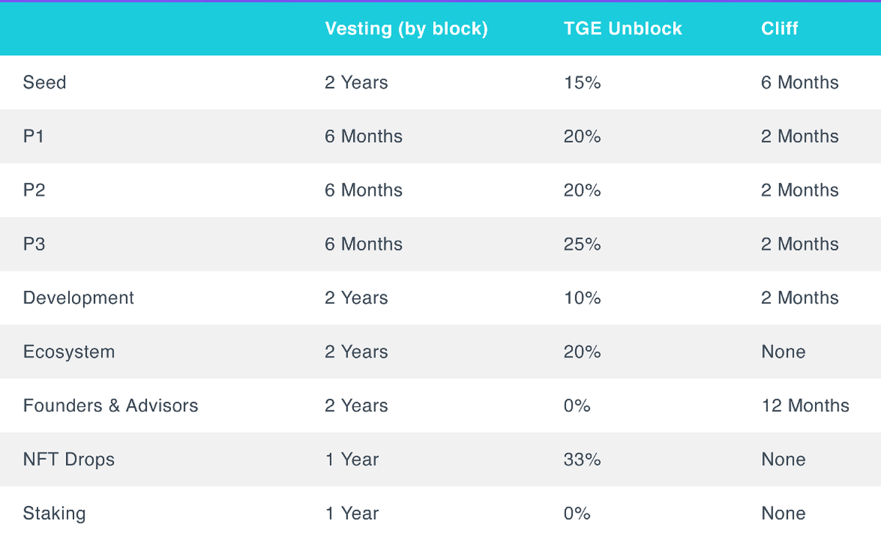The image size is (881, 539).
Task: Click the 15% TGE Unblock value for Seed
Action: click(x=582, y=82)
